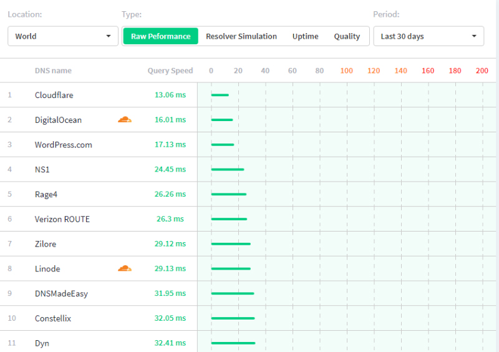Open the Zilore DNS entry
Viewport: 499px width, 352px height.
(x=46, y=244)
